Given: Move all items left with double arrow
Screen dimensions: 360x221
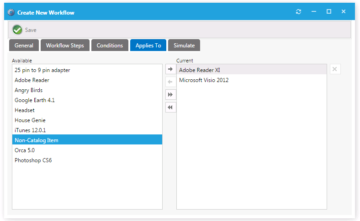Looking at the screenshot, I should [x=170, y=108].
